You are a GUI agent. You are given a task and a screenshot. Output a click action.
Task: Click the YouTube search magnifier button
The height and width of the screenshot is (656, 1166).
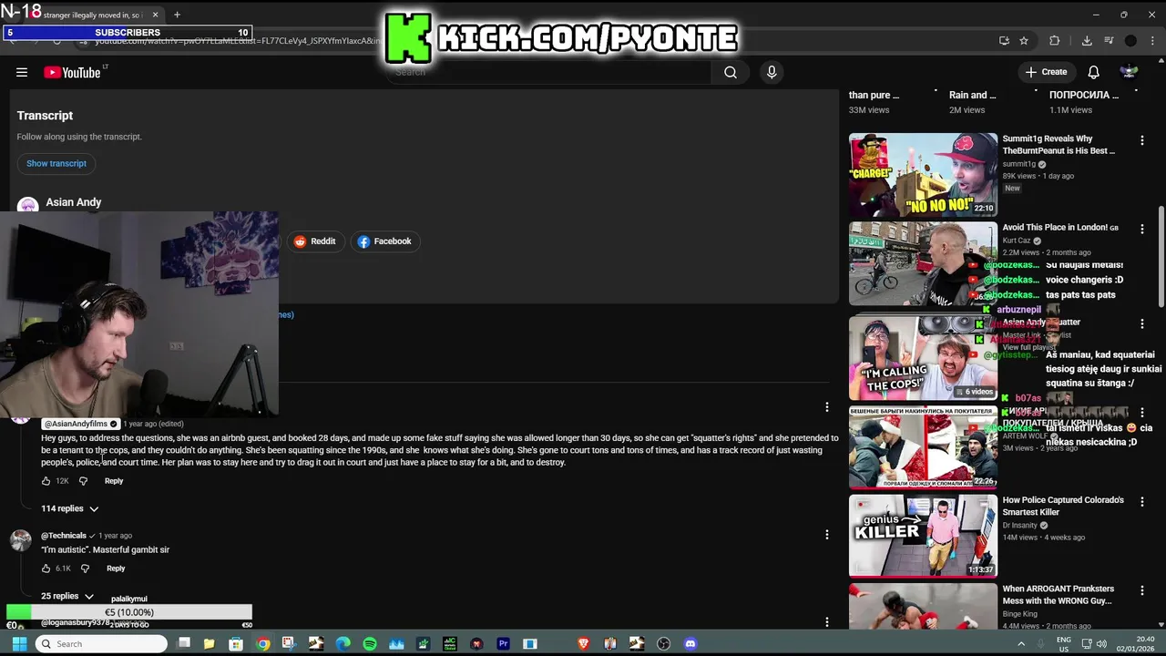click(x=731, y=72)
